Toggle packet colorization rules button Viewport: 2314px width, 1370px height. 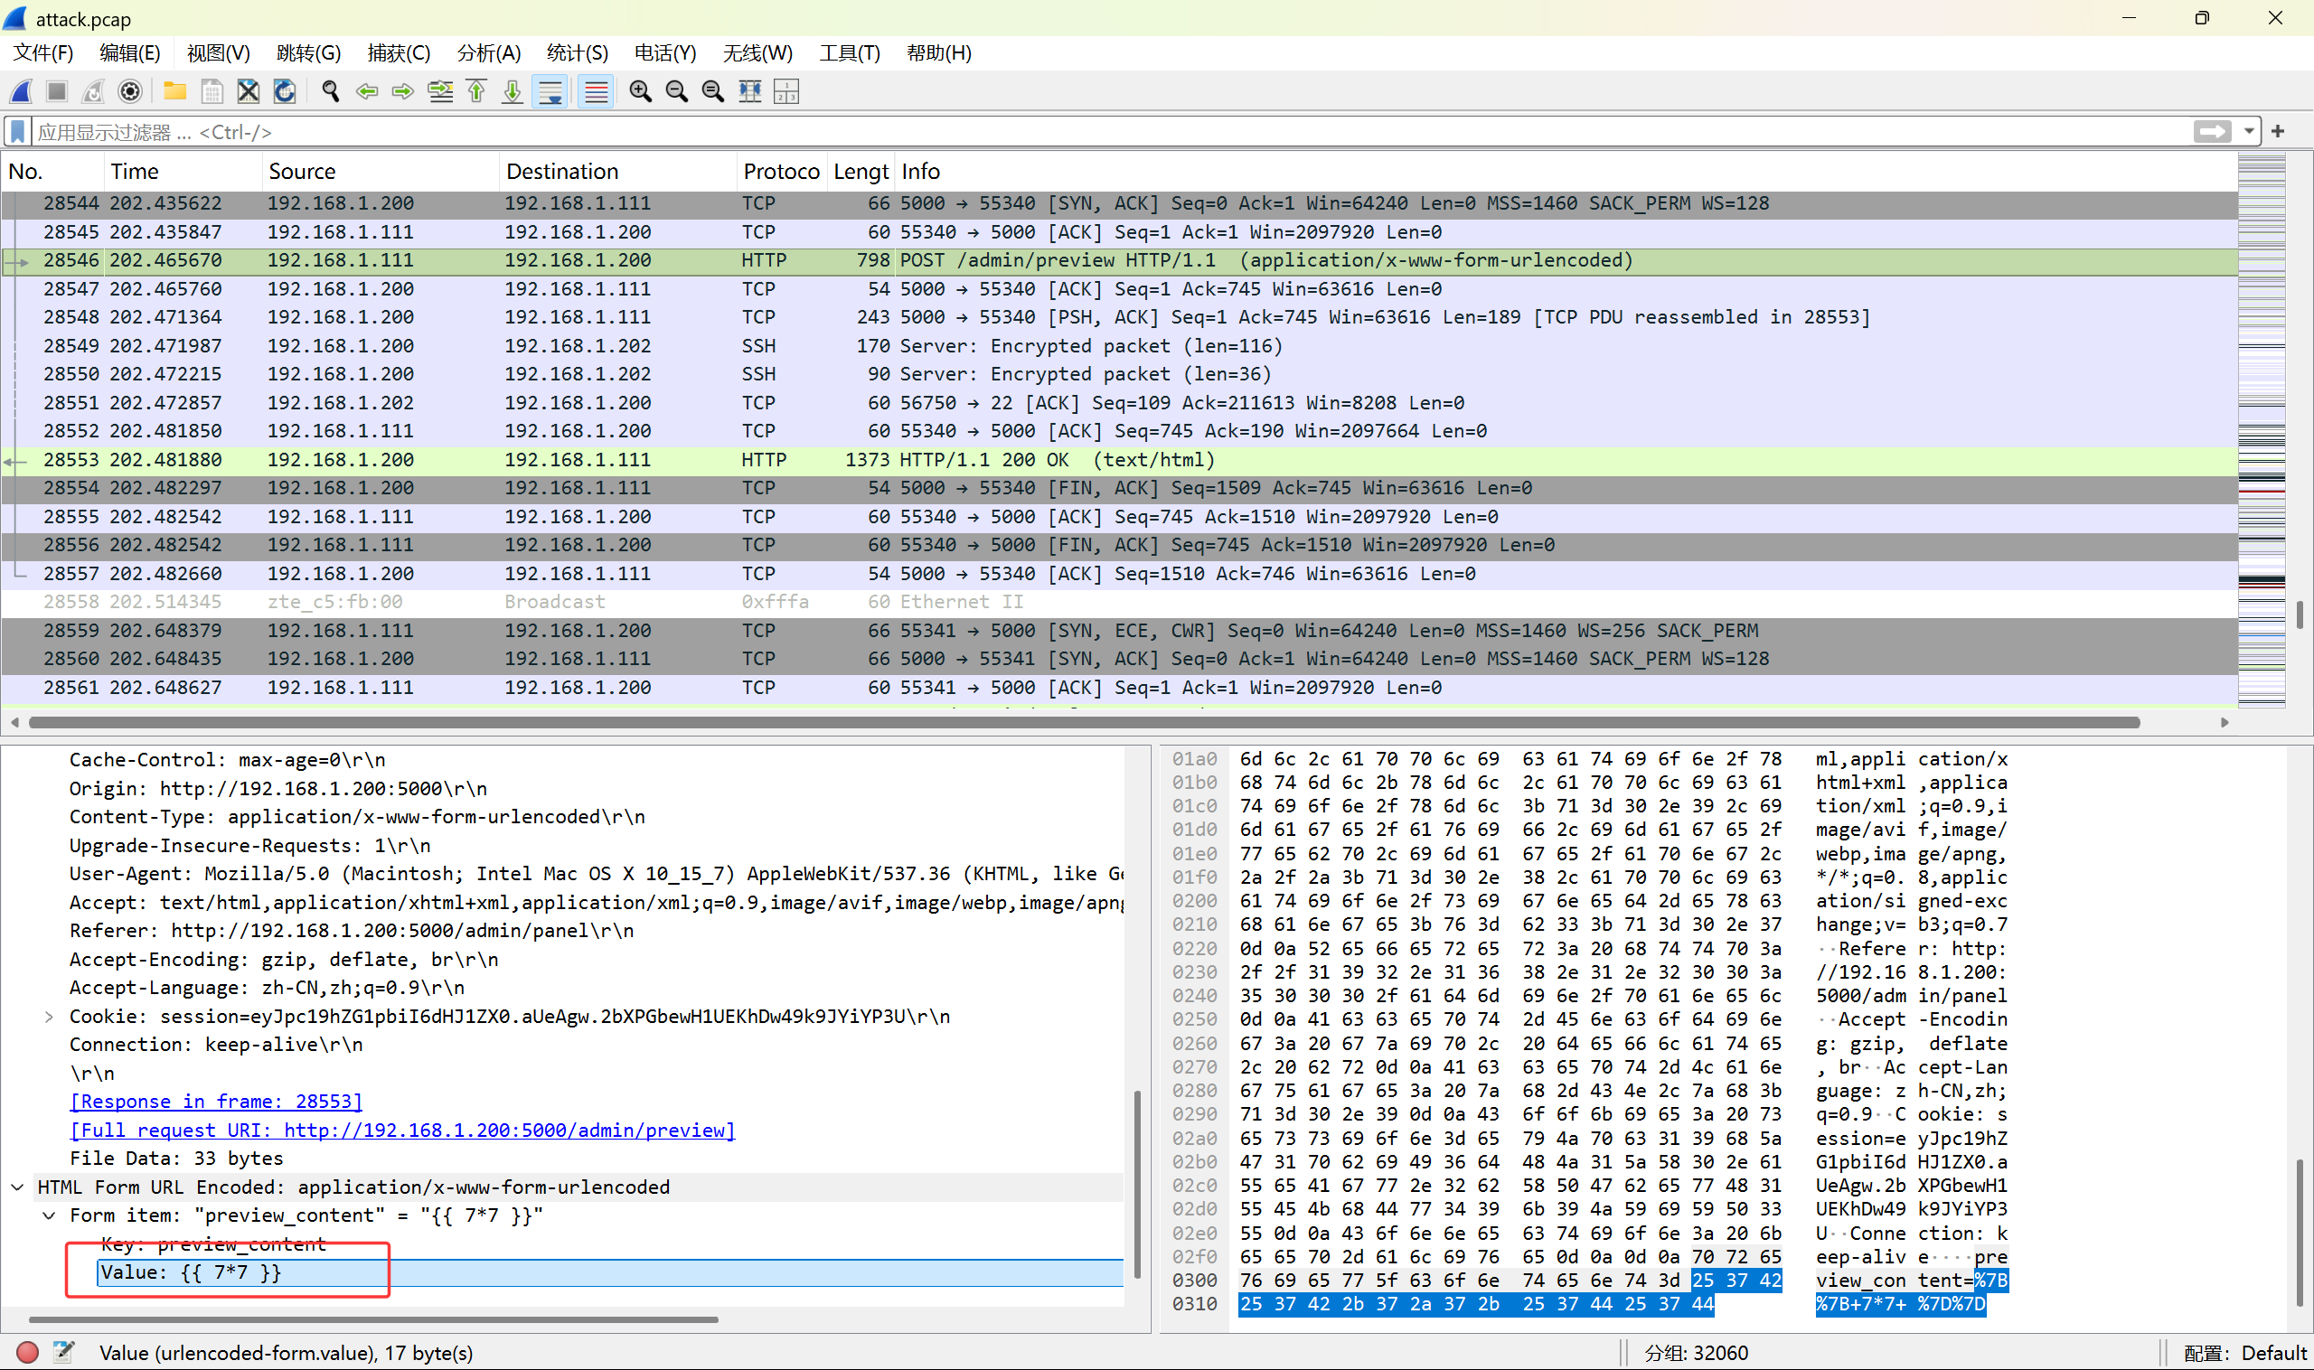597,91
